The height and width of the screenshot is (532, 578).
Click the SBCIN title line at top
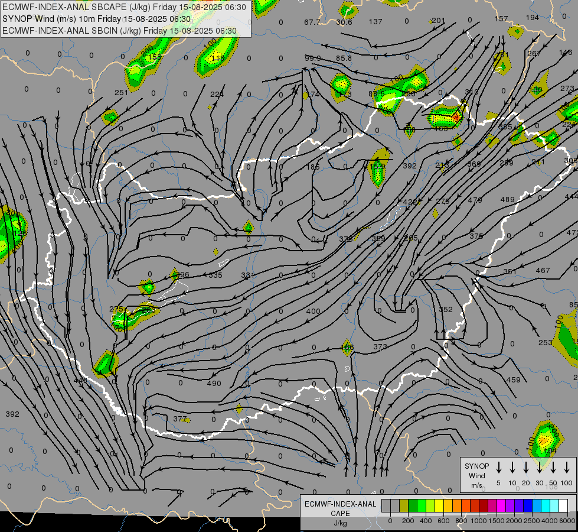(x=119, y=31)
